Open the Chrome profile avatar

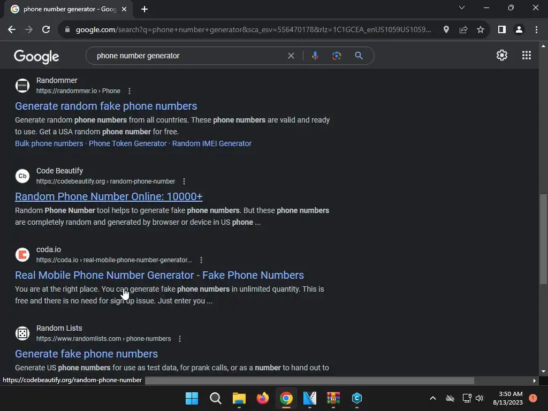519,30
